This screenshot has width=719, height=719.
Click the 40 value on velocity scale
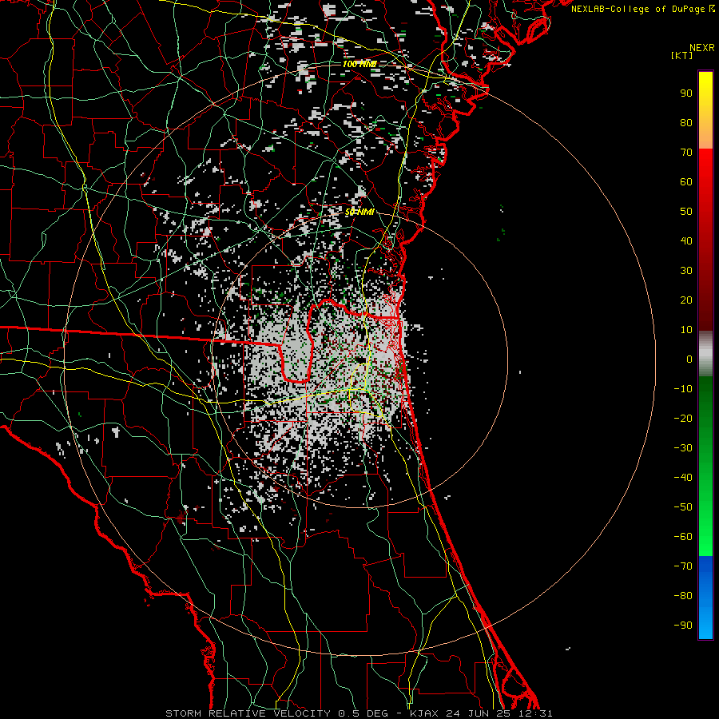pyautogui.click(x=686, y=241)
